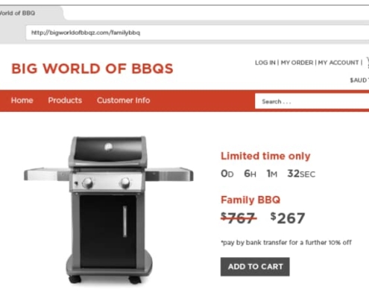Open the My Order link
Image resolution: width=369 pixels, height=298 pixels.
(x=297, y=63)
